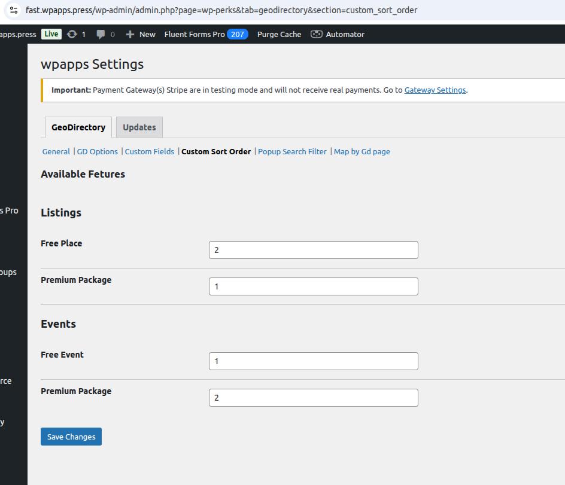The width and height of the screenshot is (565, 485).
Task: Open the Map by Gd page section
Action: pyautogui.click(x=362, y=152)
